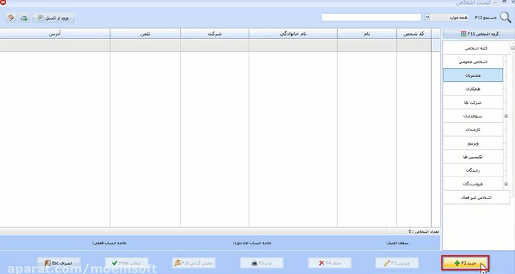Viewport: 515px width, 274px height.
Task: Click the انتخاب Enter select button
Action: pos(126,263)
